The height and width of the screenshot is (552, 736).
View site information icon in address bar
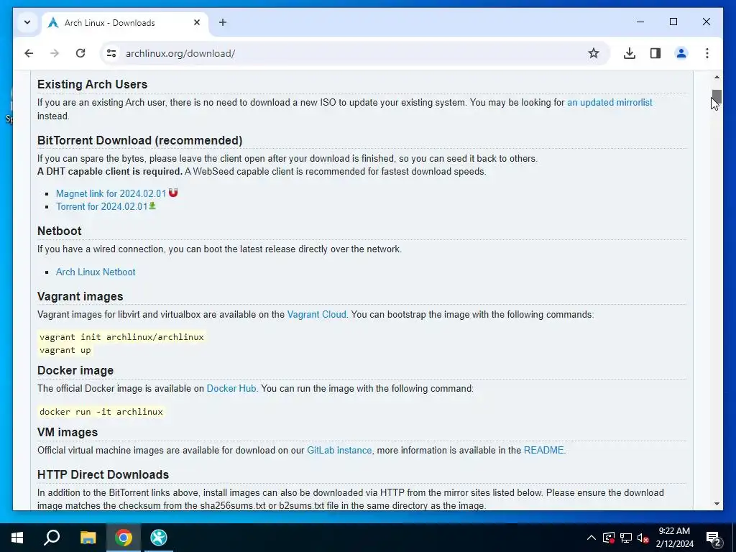tap(111, 53)
